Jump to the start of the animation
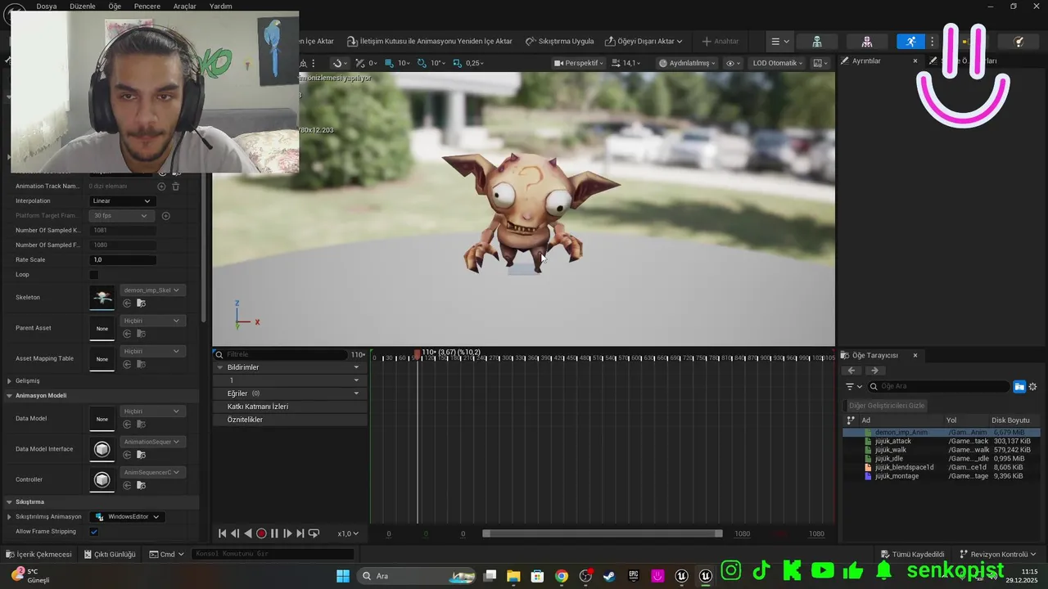The width and height of the screenshot is (1048, 589). [x=222, y=533]
